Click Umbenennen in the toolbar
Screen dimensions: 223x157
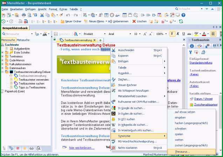(x=118, y=21)
